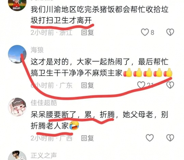
Task: Like the 川渝地区 comment with 8 likes
Action: coord(145,32)
